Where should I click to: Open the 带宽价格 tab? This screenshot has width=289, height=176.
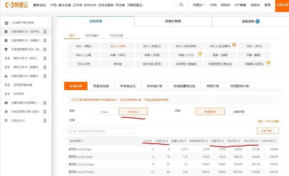click(x=213, y=86)
